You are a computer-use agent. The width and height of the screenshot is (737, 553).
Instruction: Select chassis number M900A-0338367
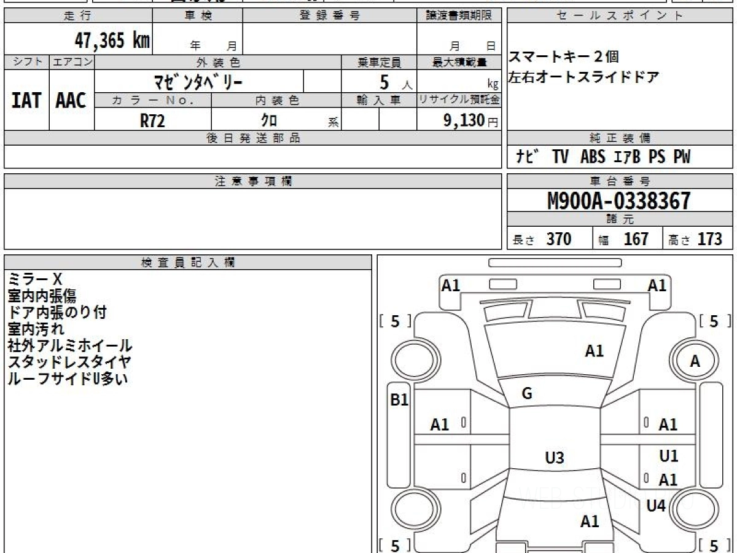click(x=618, y=201)
